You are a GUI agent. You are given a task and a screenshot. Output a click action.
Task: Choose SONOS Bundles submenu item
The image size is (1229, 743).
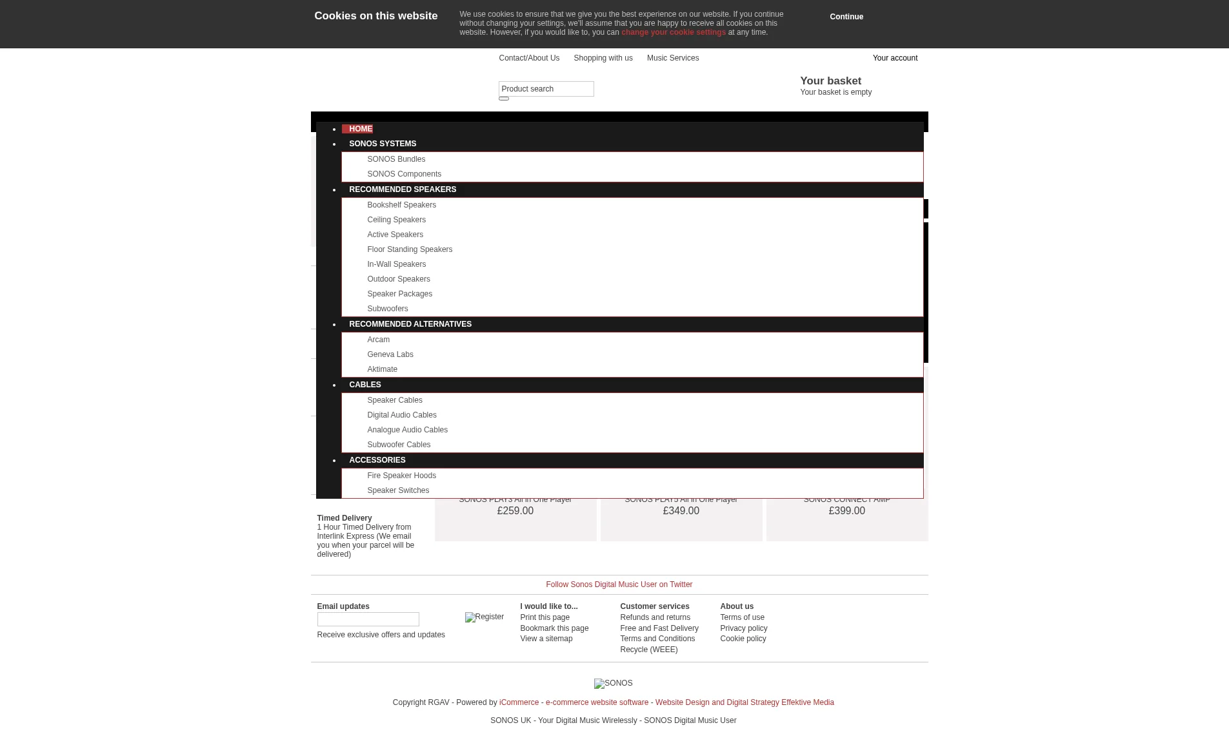396,159
